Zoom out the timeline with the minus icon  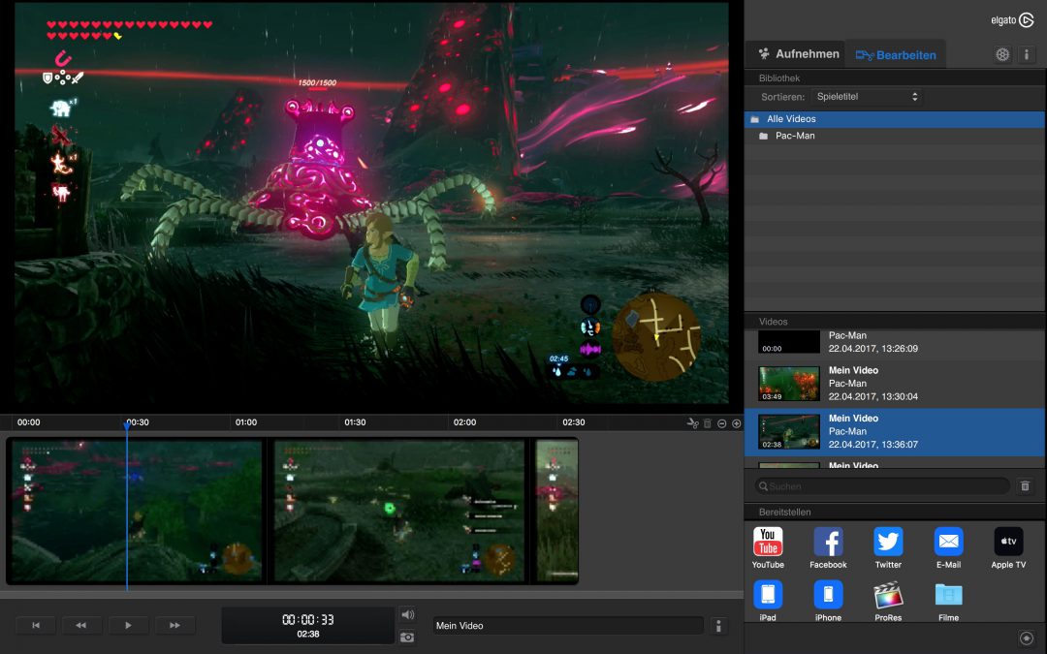click(x=722, y=423)
